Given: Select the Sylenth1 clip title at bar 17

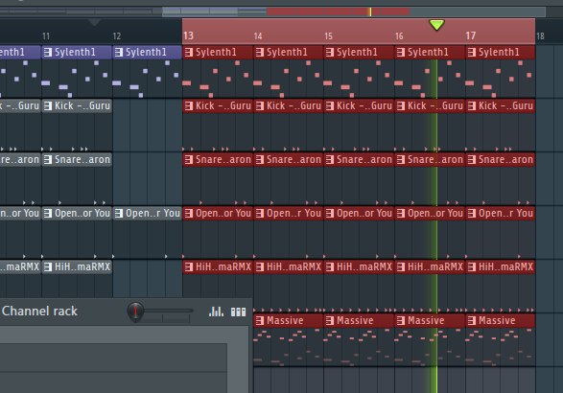Looking at the screenshot, I should tap(499, 53).
